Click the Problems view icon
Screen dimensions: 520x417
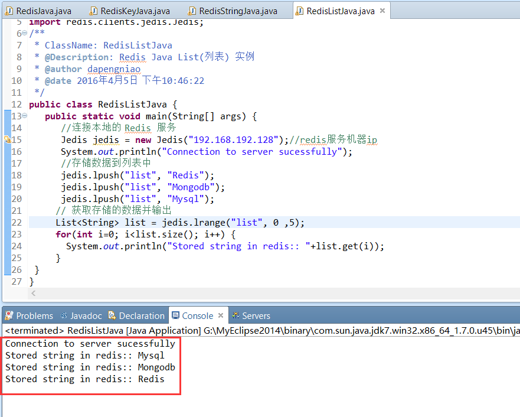pyautogui.click(x=9, y=316)
